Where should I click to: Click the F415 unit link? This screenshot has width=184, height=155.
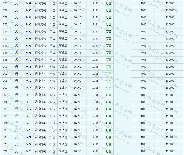click(x=28, y=95)
